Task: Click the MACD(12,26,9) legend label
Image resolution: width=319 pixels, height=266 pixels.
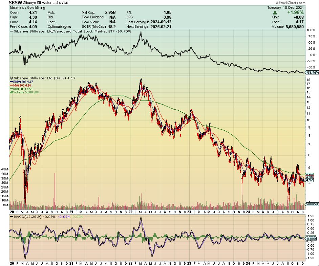Action: point(27,217)
